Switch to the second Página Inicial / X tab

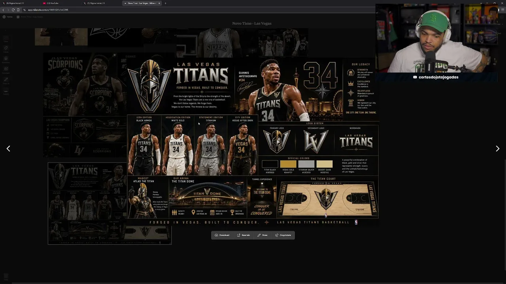click(101, 3)
